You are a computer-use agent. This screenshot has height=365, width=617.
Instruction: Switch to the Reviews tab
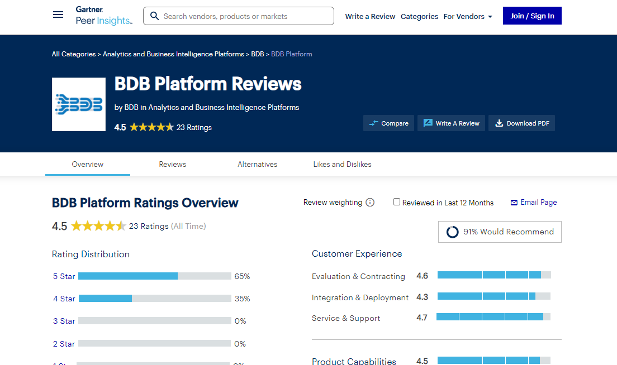point(172,164)
